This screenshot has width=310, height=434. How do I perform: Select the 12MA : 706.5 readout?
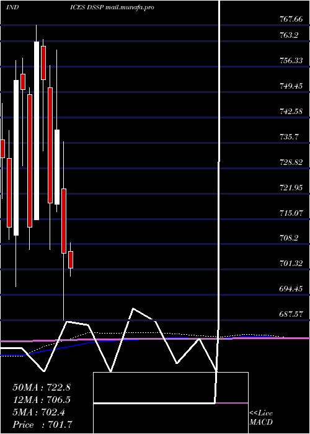[42, 400]
